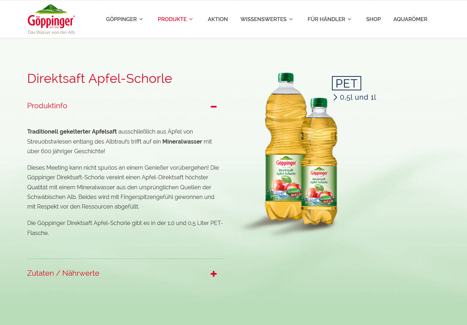Image resolution: width=467 pixels, height=325 pixels.
Task: Click the PRODUKTE menu label
Action: coord(172,19)
